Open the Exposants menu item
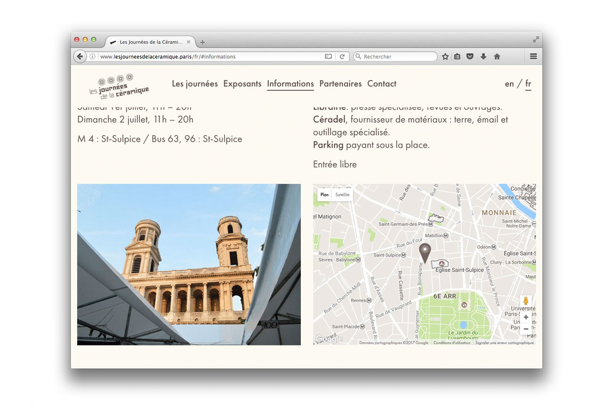612x408 pixels. pos(242,84)
